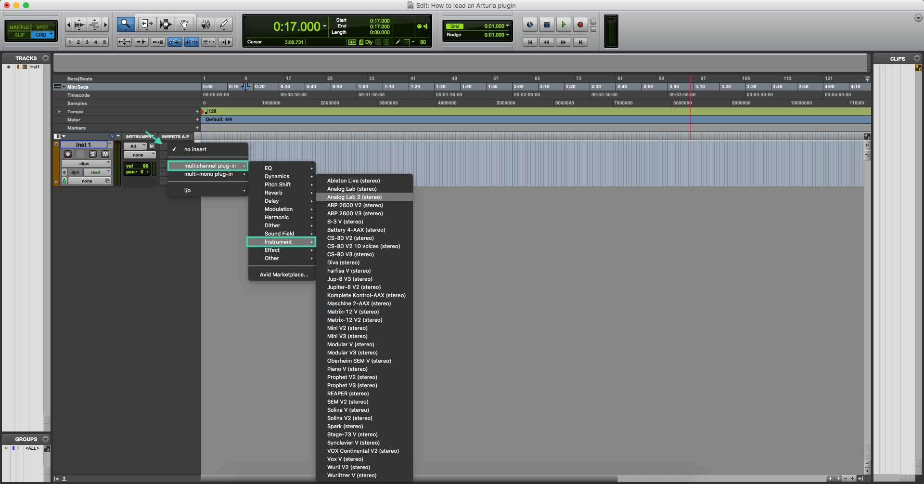Viewport: 924px width, 484px height.
Task: Toggle Link Track and Edit Selection
Action: [x=208, y=42]
